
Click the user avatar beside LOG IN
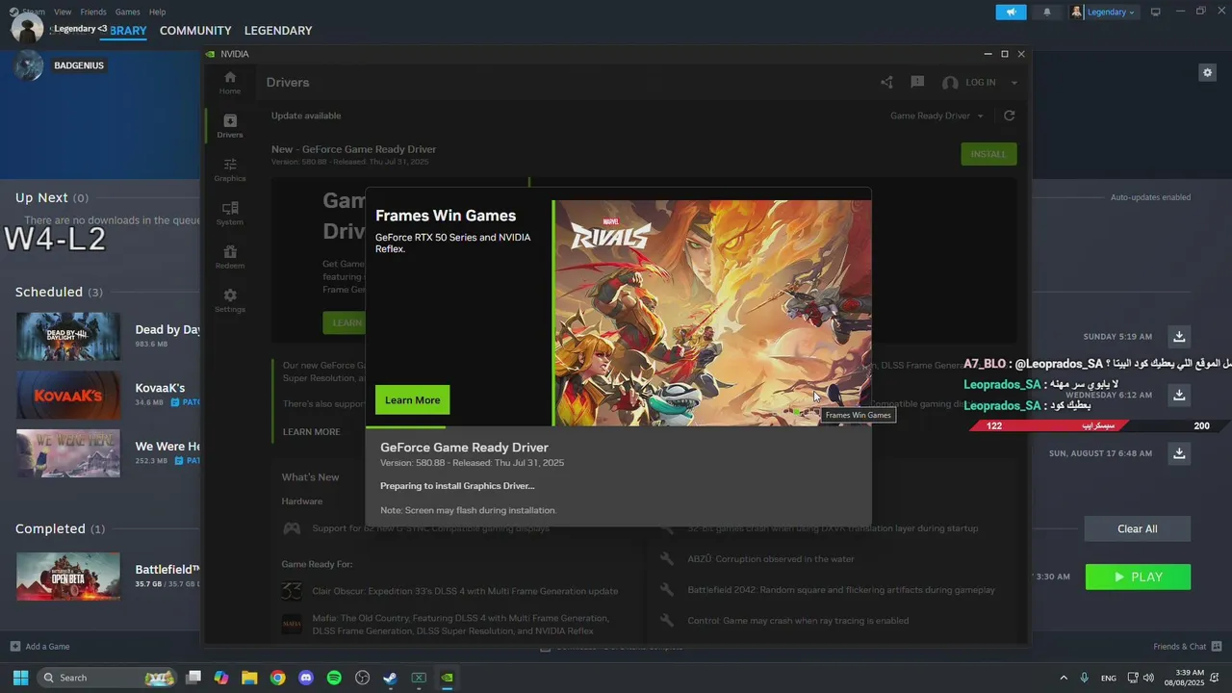click(x=950, y=83)
